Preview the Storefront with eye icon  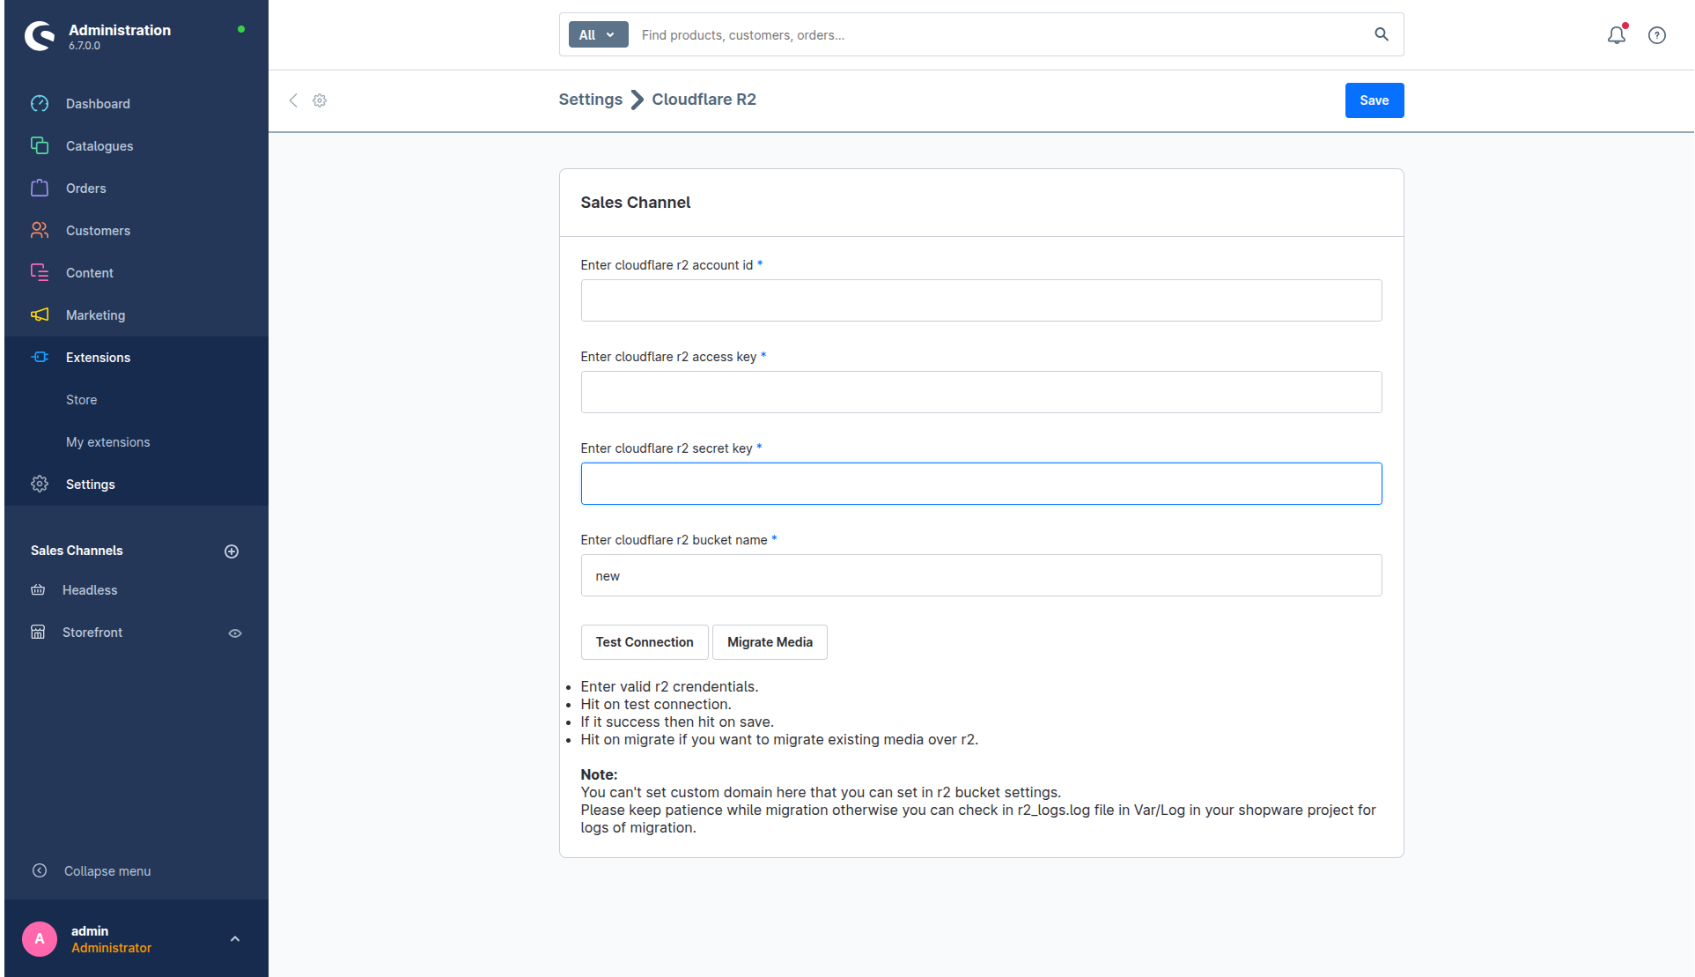coord(235,633)
